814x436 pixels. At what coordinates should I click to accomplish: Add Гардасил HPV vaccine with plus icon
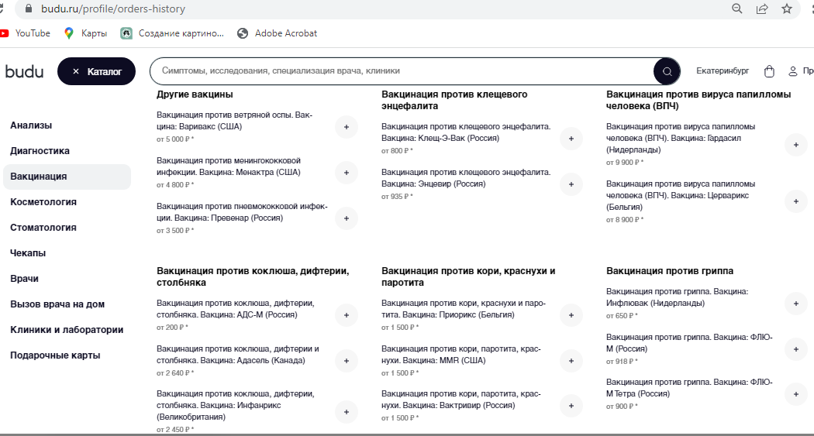click(x=795, y=144)
